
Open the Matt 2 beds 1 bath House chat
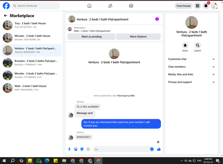pyautogui.click(x=31, y=88)
